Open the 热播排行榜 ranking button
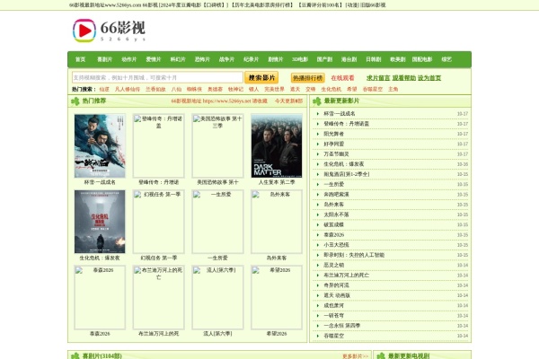Viewport: 539px width, 359px height. pyautogui.click(x=307, y=78)
